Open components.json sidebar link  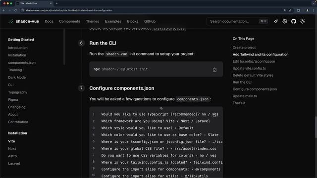22,63
